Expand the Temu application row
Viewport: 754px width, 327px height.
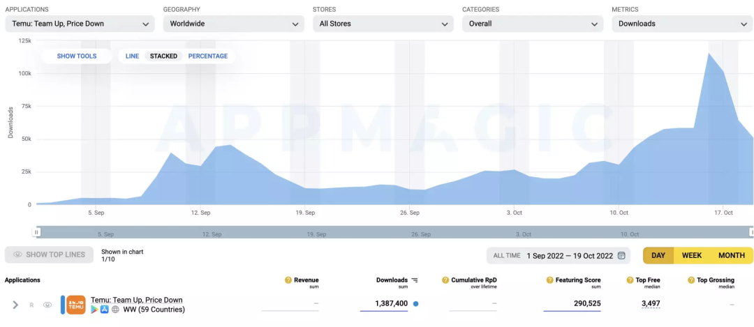pyautogui.click(x=15, y=305)
